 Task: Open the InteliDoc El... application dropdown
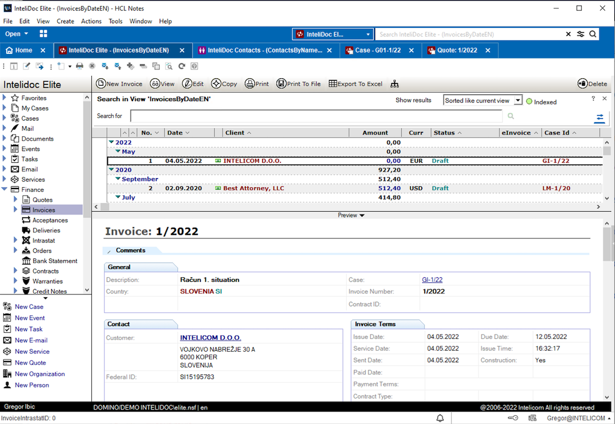[x=332, y=34]
